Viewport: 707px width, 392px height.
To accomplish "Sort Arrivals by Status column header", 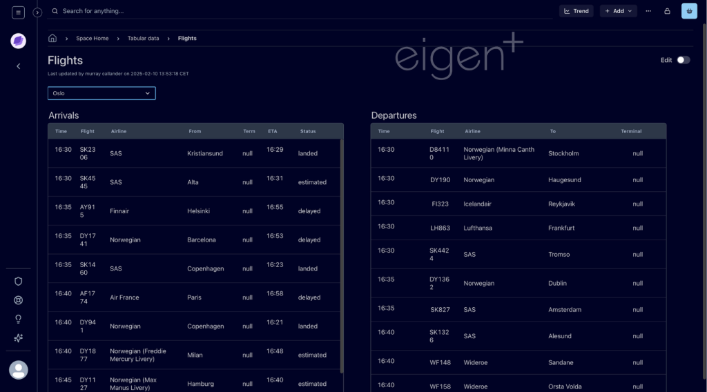I will tap(308, 131).
